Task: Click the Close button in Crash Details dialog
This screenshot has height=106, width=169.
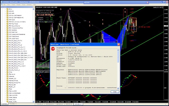Action: click(x=115, y=92)
